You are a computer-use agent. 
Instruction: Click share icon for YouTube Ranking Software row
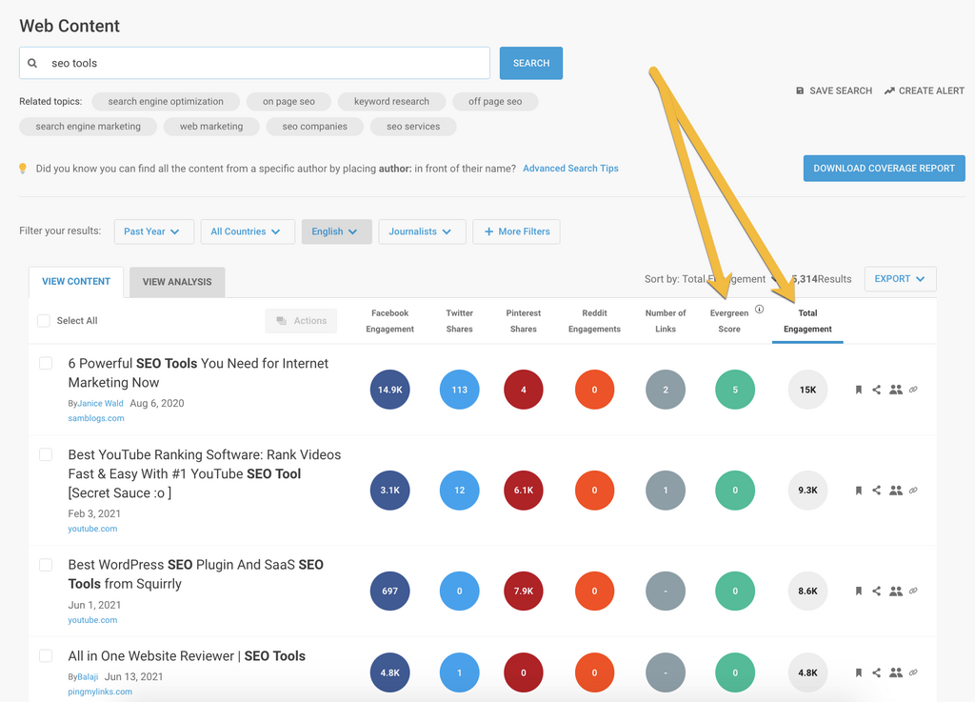click(876, 491)
